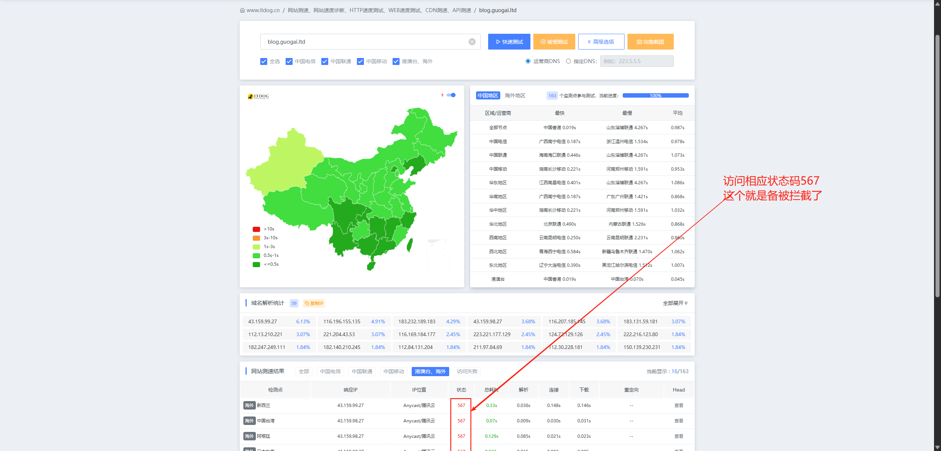Click the 100% progress bar
This screenshot has width=941, height=451.
655,95
